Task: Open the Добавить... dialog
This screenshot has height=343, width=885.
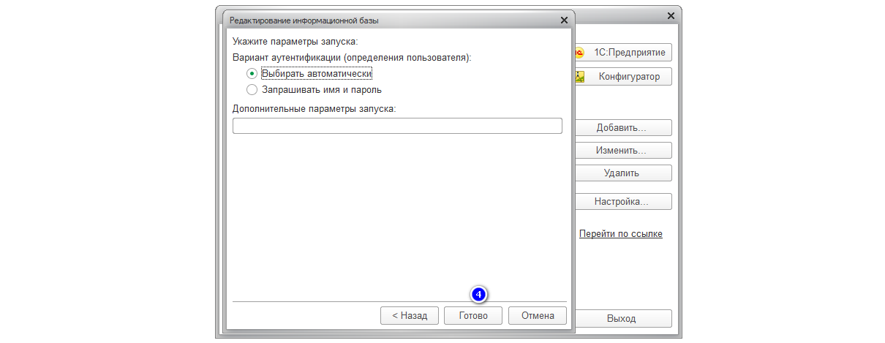Action: (622, 128)
